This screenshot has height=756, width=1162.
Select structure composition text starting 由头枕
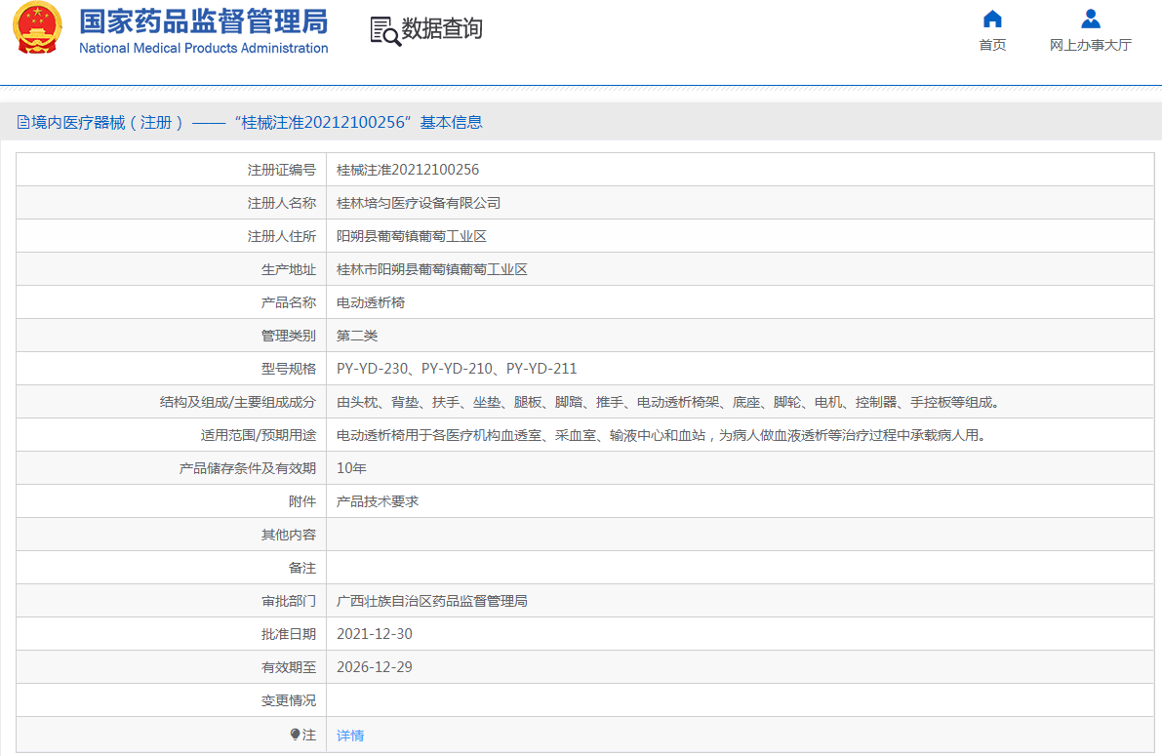669,402
